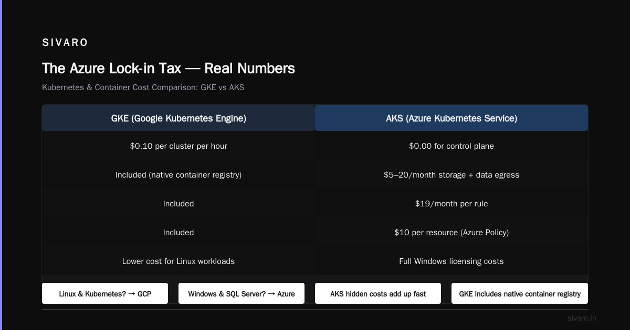Select the title 'The Azure Lock-in Tax — Real Numbers'
Screen dimensions: 630x330
coord(169,69)
